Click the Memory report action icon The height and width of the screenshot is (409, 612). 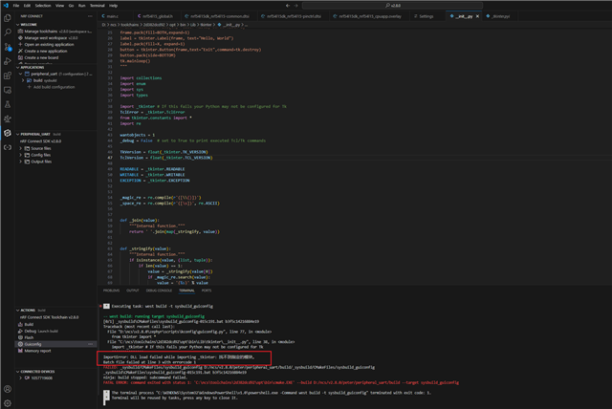20,351
